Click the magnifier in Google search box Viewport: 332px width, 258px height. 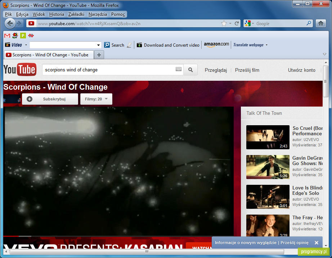(309, 23)
